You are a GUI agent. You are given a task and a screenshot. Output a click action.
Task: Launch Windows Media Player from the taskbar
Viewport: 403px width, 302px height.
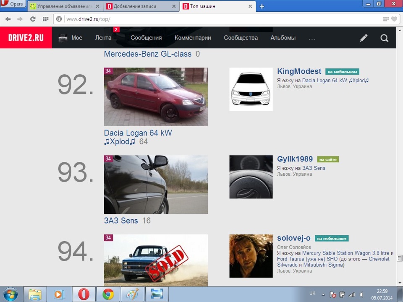[59, 294]
